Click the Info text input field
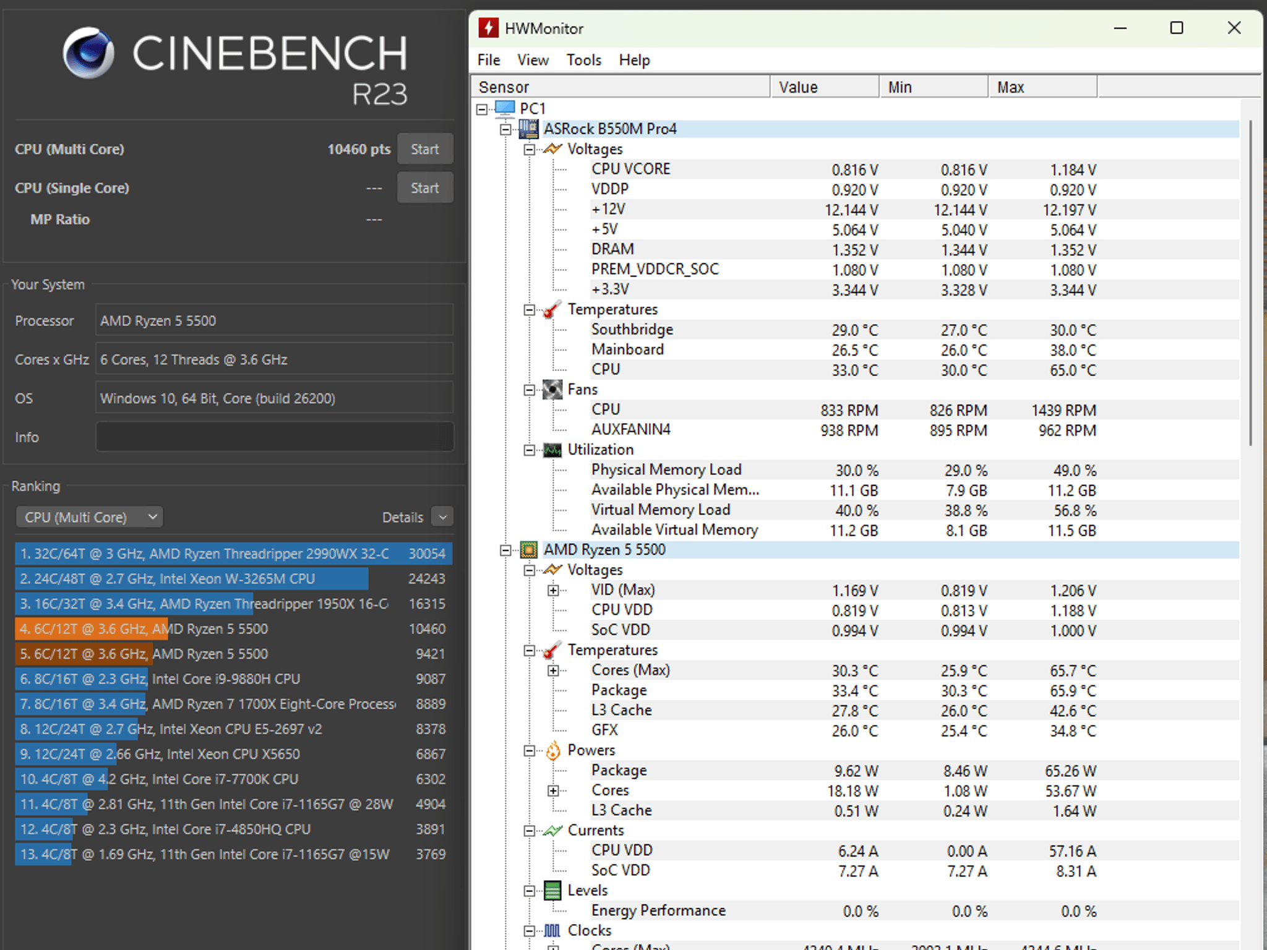 click(x=275, y=437)
